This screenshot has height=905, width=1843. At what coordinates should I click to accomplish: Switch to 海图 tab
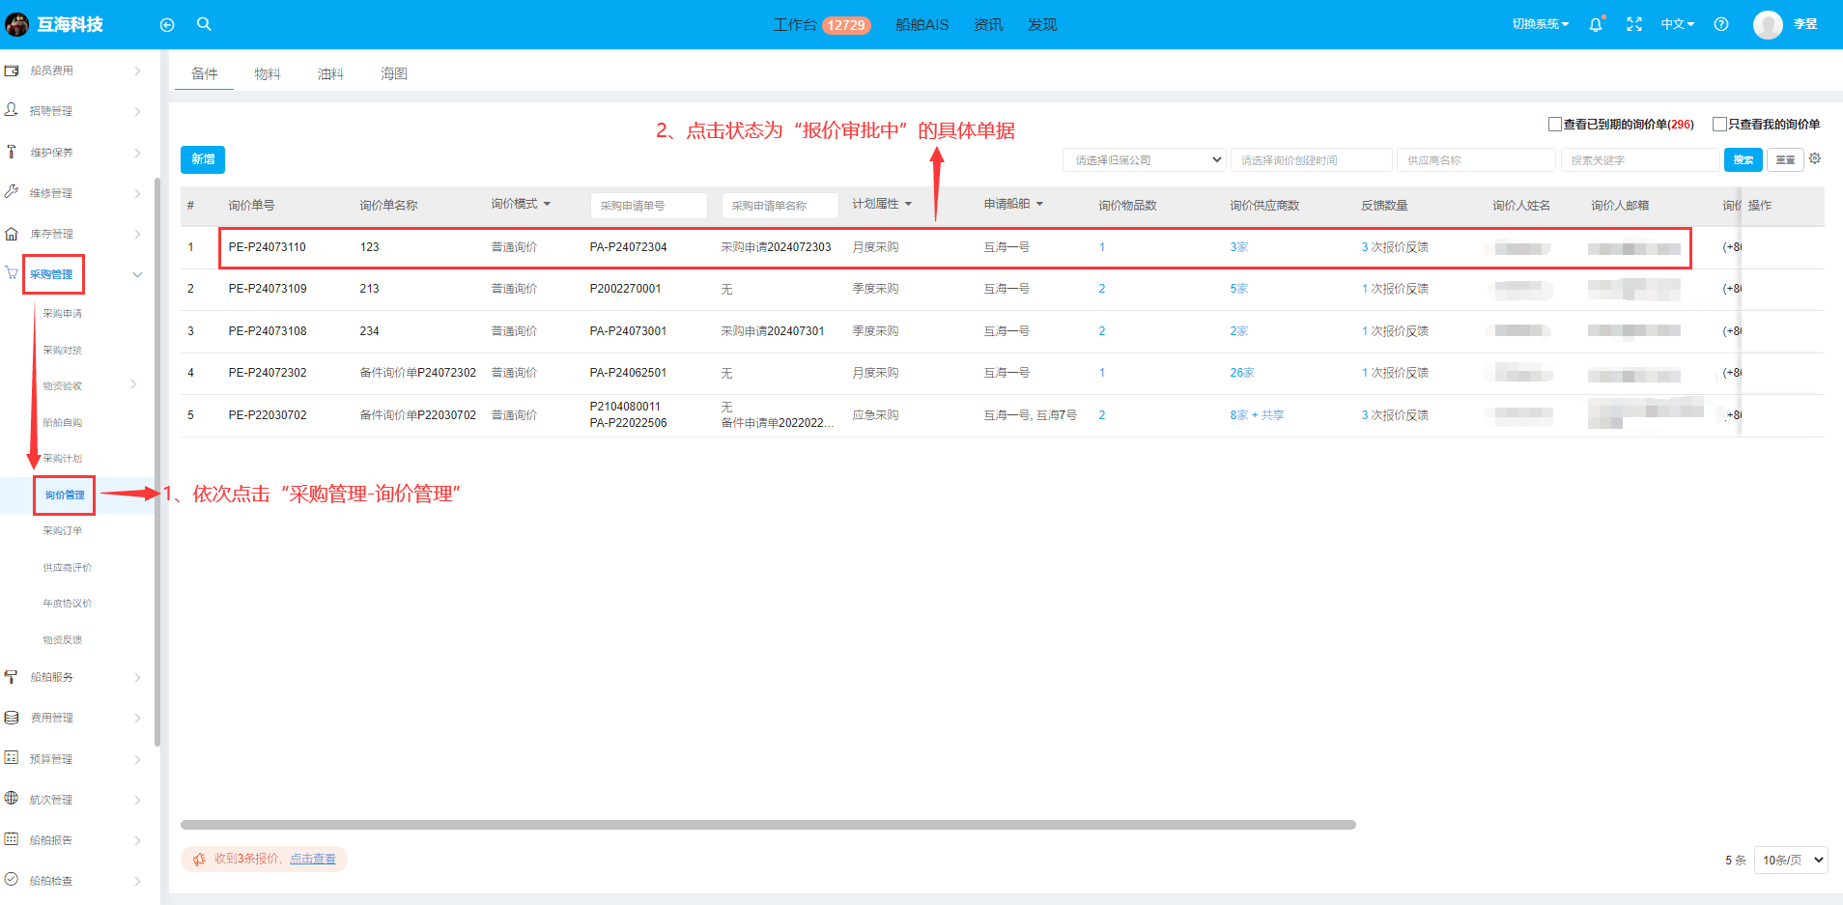click(x=394, y=73)
